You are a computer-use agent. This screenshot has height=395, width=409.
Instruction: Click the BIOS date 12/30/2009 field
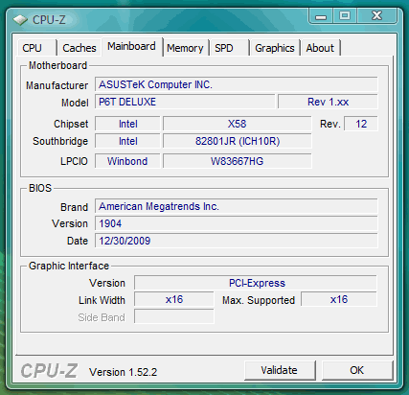(237, 241)
